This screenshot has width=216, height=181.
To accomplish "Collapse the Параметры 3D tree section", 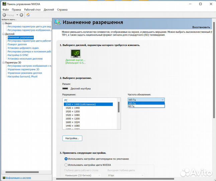I will click(x=3, y=62).
